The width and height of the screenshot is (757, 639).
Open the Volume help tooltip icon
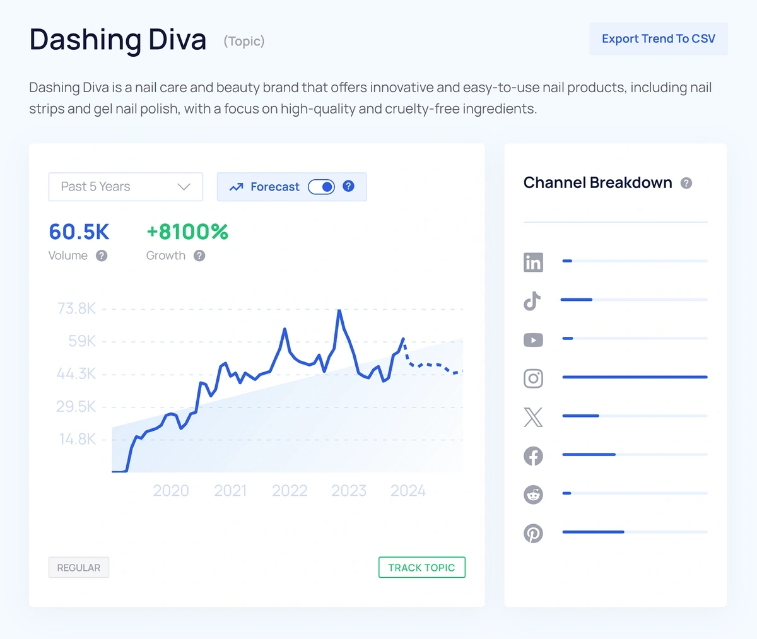102,255
